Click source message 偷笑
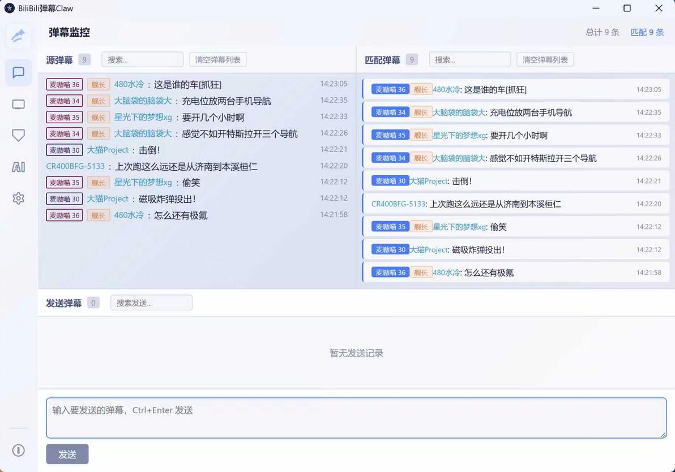The image size is (675, 472). (x=191, y=183)
